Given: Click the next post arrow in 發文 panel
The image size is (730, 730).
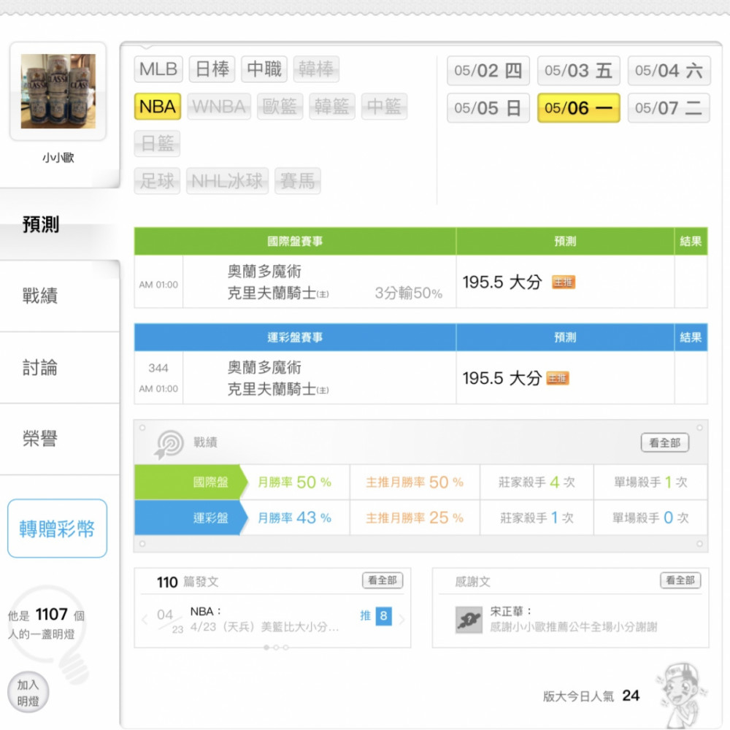Looking at the screenshot, I should tap(401, 619).
